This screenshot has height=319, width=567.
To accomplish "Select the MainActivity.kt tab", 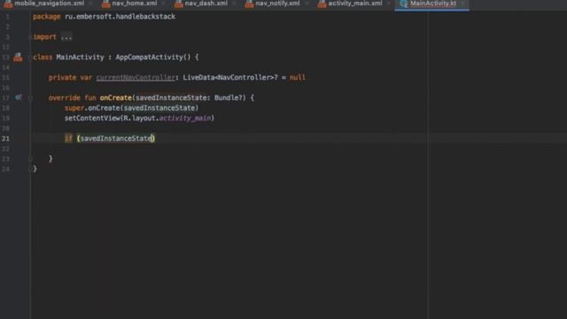I will [x=432, y=4].
